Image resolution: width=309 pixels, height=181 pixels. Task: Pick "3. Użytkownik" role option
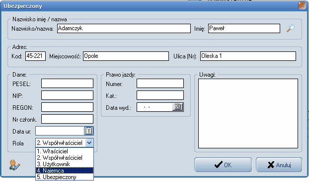65,164
